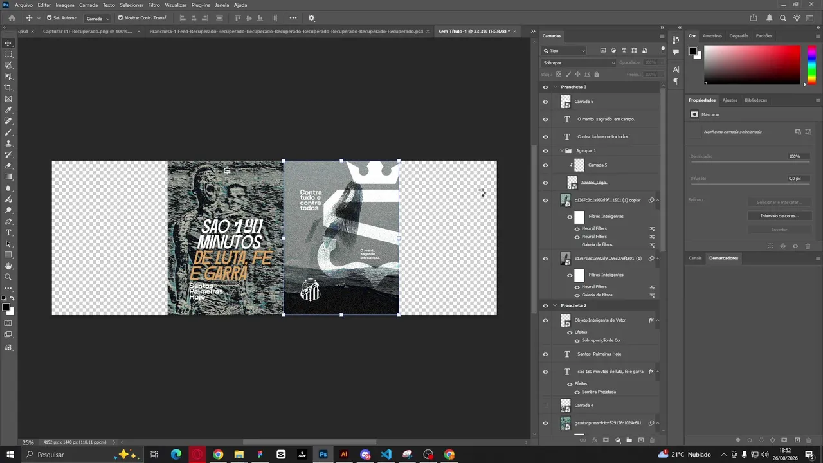This screenshot has width=823, height=463.
Task: Click the Home icon in options bar
Action: point(12,18)
